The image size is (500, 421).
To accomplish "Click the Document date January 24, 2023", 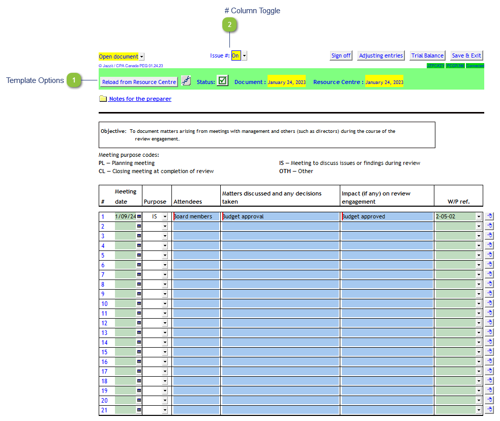I will 286,82.
